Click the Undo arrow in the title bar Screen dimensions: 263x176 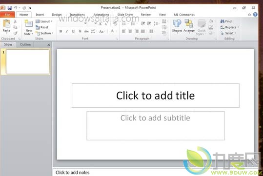16,8
